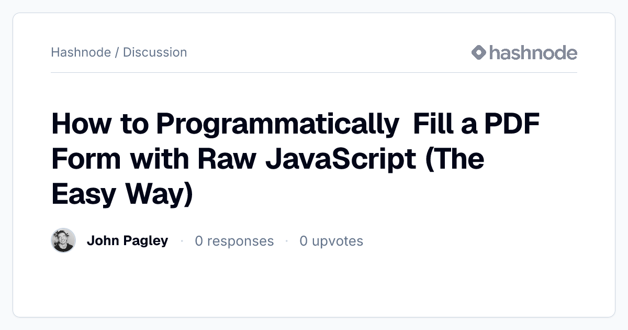Open the author name John Pagley
628x330 pixels.
pyautogui.click(x=127, y=241)
